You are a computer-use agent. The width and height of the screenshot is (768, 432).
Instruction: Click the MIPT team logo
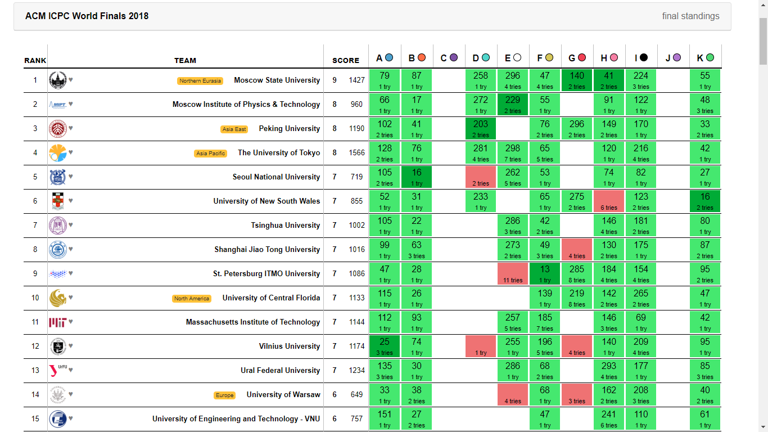coord(57,105)
